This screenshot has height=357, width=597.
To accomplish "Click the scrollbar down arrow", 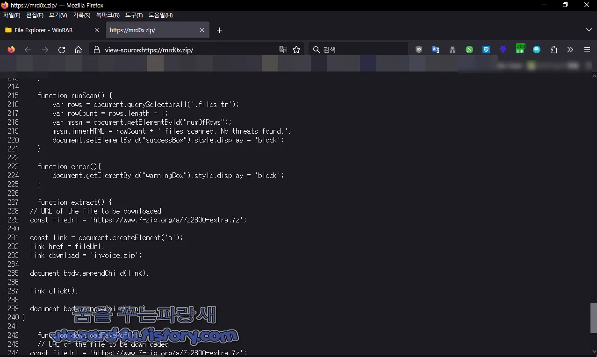I will (x=593, y=352).
